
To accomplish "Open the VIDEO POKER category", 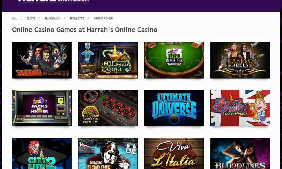I will click(103, 19).
